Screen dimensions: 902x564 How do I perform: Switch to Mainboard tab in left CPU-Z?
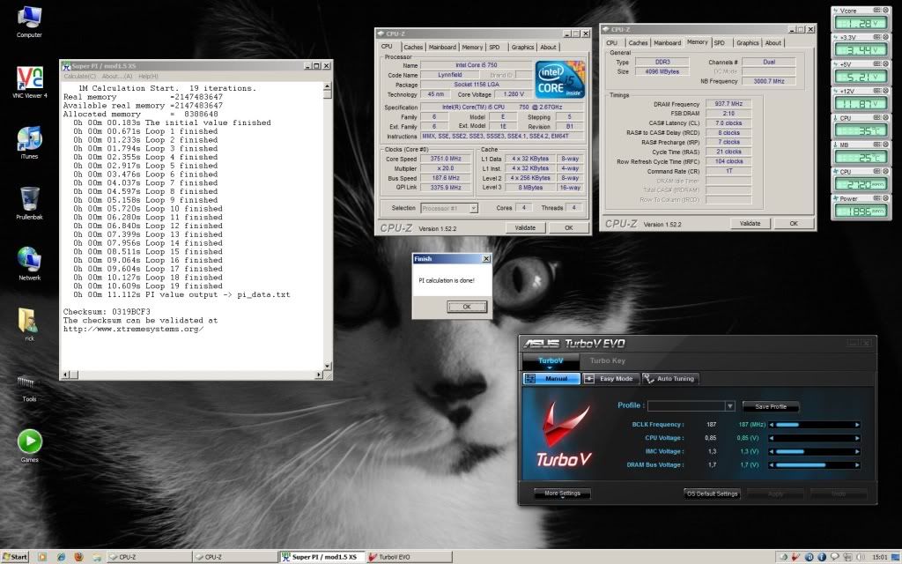(442, 48)
